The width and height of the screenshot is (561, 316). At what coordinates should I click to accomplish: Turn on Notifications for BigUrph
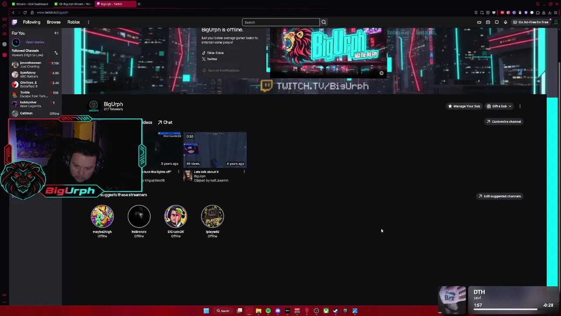(x=221, y=70)
